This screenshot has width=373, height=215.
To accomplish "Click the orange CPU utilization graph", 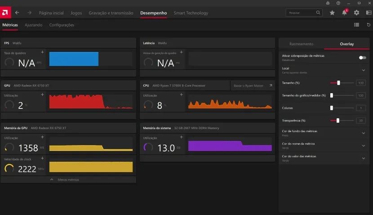I will click(230, 101).
